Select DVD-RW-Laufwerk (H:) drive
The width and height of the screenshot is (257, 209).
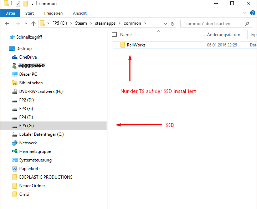41,91
